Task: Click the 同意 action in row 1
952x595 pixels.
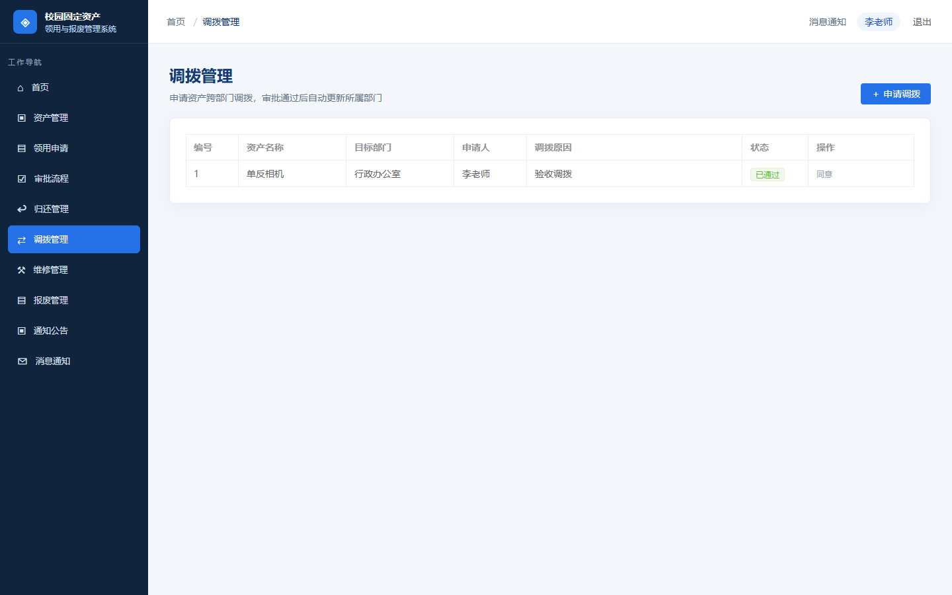Action: [824, 175]
